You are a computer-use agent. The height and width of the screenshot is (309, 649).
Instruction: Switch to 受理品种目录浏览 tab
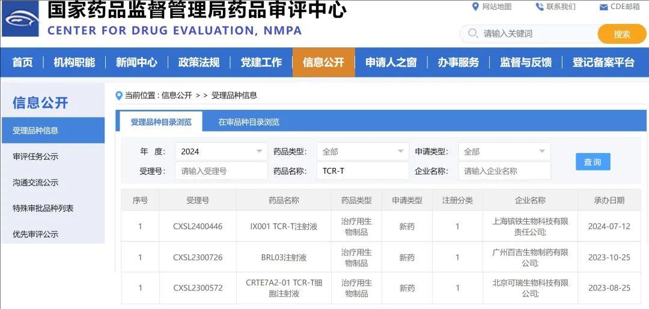[x=161, y=122]
